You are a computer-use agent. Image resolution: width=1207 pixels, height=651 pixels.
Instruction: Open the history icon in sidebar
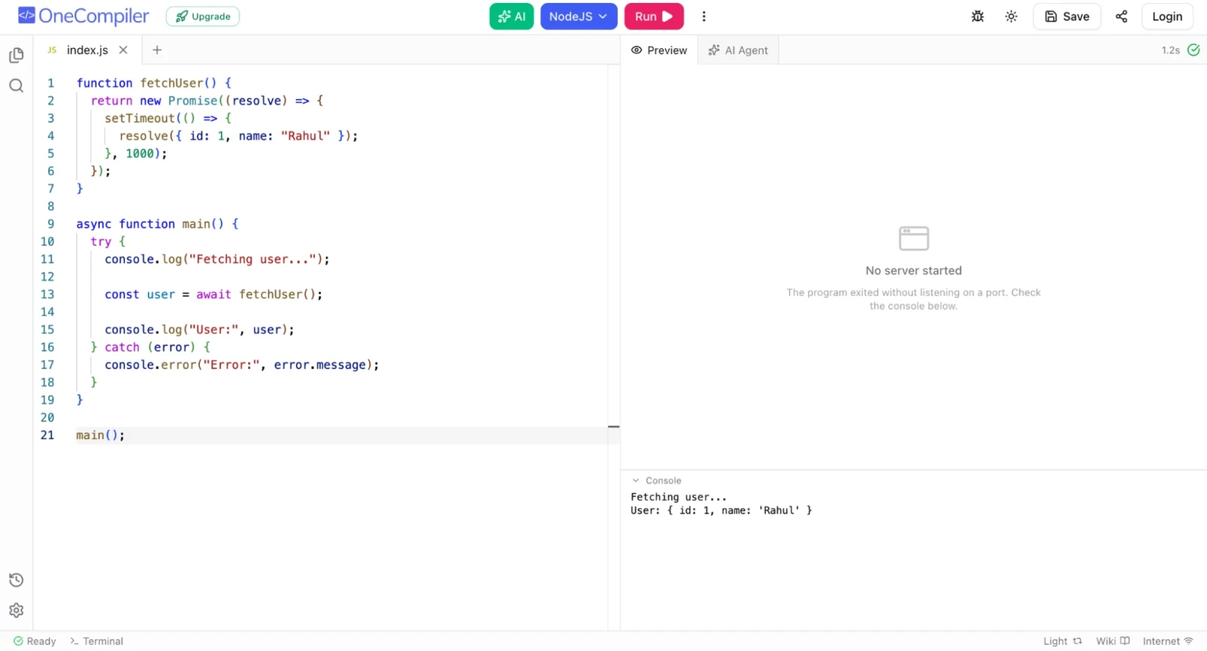pos(16,580)
